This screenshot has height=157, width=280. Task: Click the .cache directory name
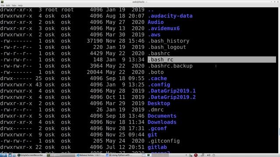tap(157, 78)
